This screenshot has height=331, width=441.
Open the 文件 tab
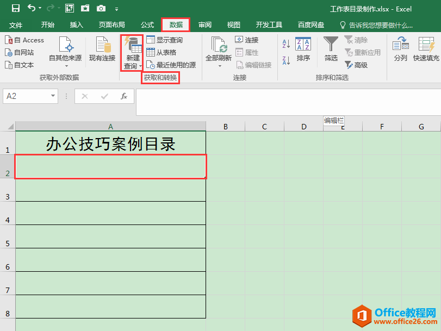coord(15,25)
